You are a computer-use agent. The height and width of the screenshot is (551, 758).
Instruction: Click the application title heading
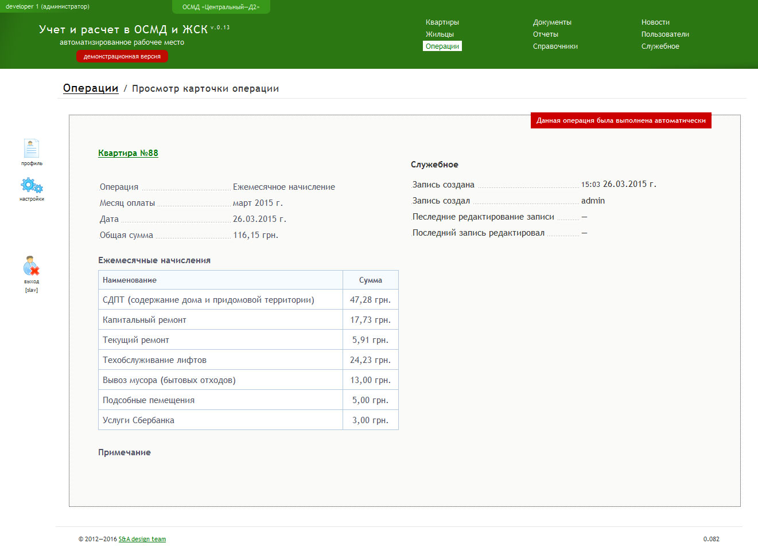click(123, 30)
